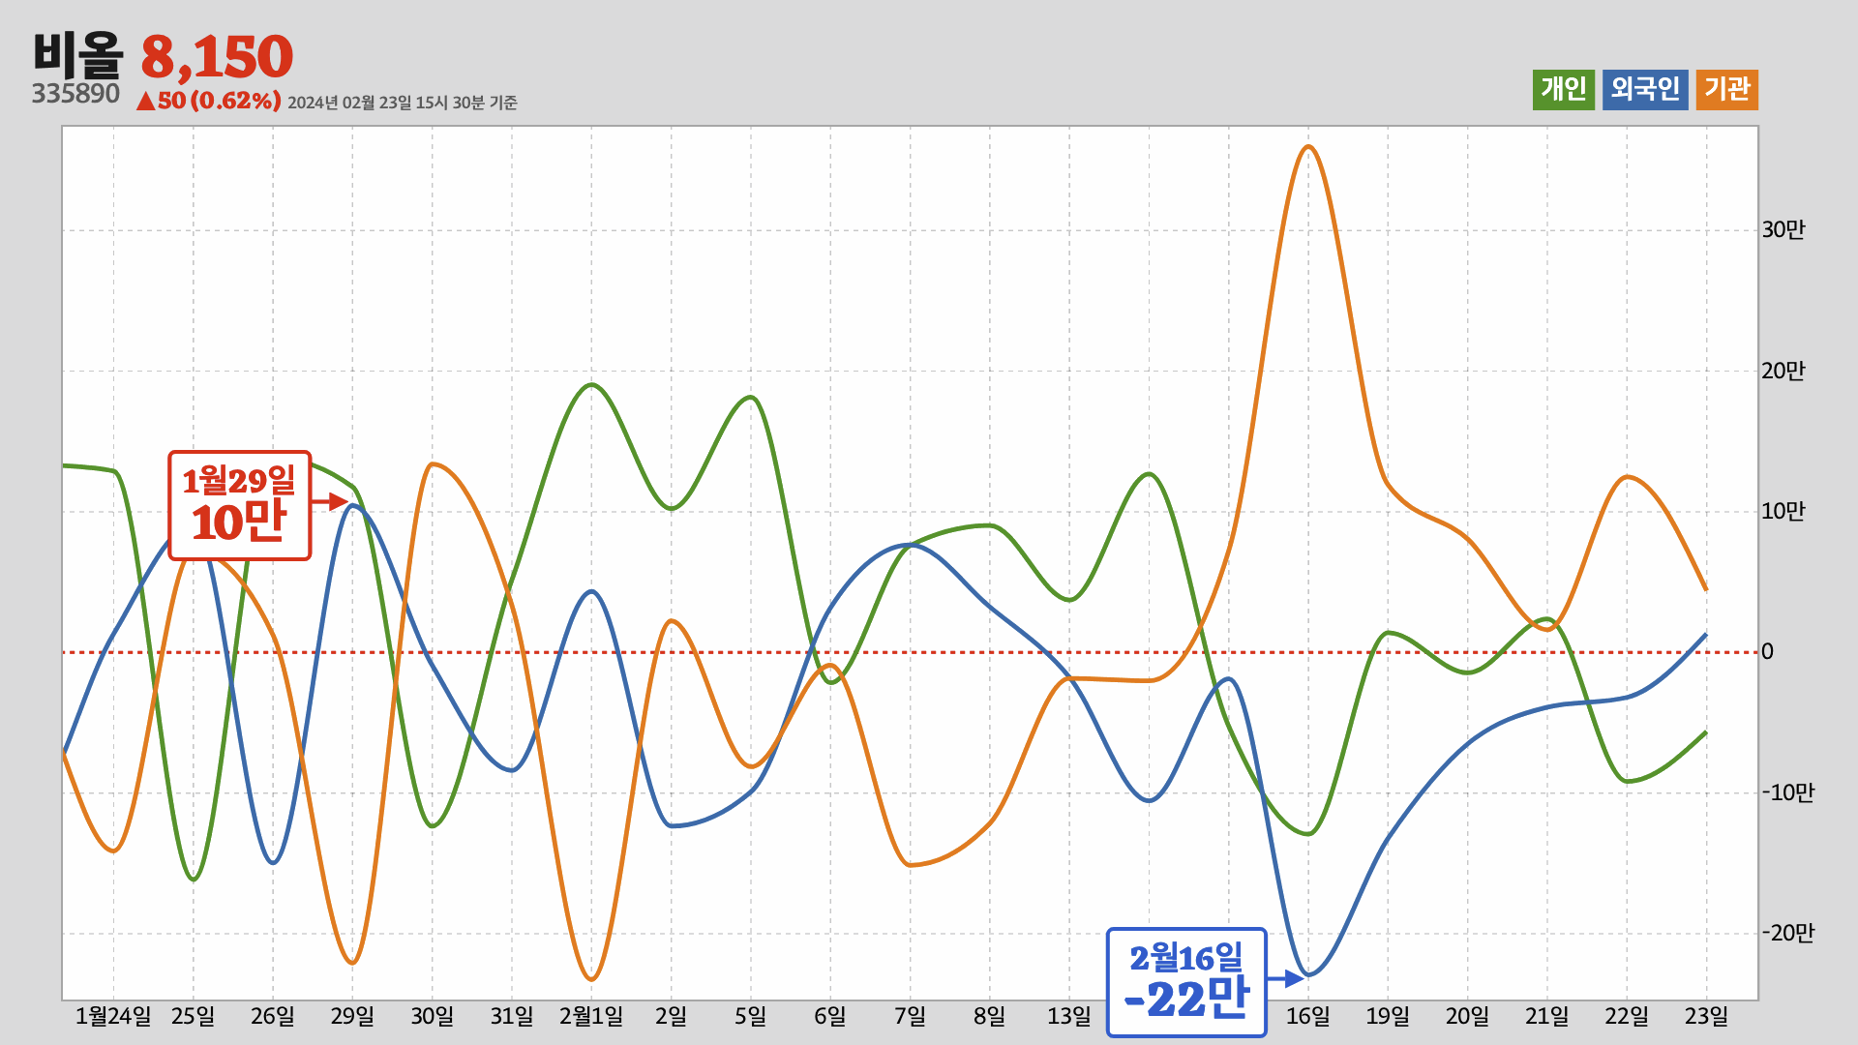Click the green line peak at 2월1일
1858x1045 pixels.
click(592, 385)
